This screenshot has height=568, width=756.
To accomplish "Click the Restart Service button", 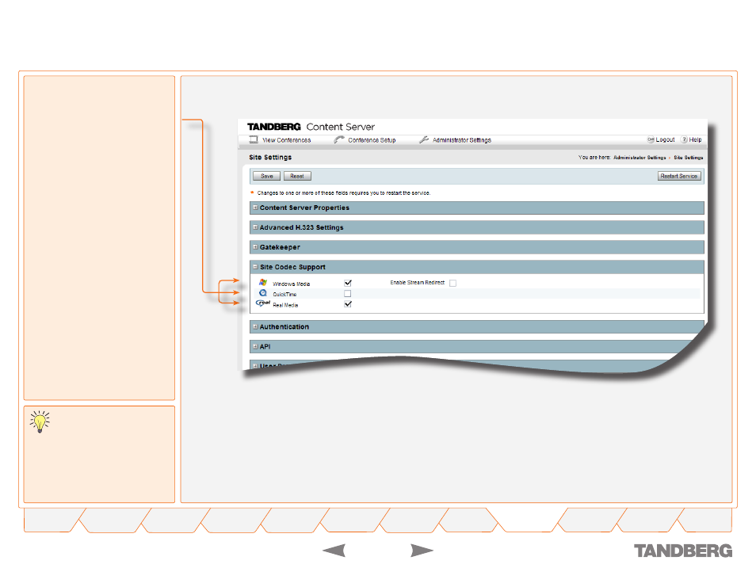I will [679, 176].
